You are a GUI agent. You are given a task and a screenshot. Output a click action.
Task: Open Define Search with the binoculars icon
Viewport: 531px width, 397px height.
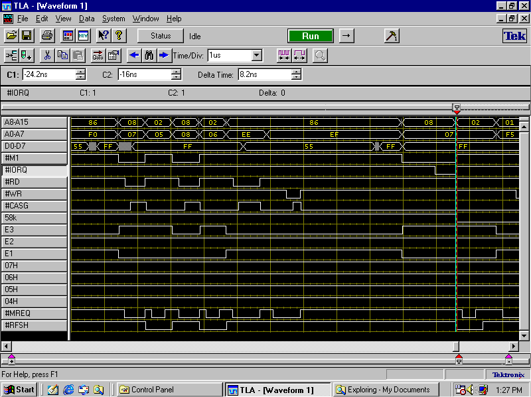149,56
